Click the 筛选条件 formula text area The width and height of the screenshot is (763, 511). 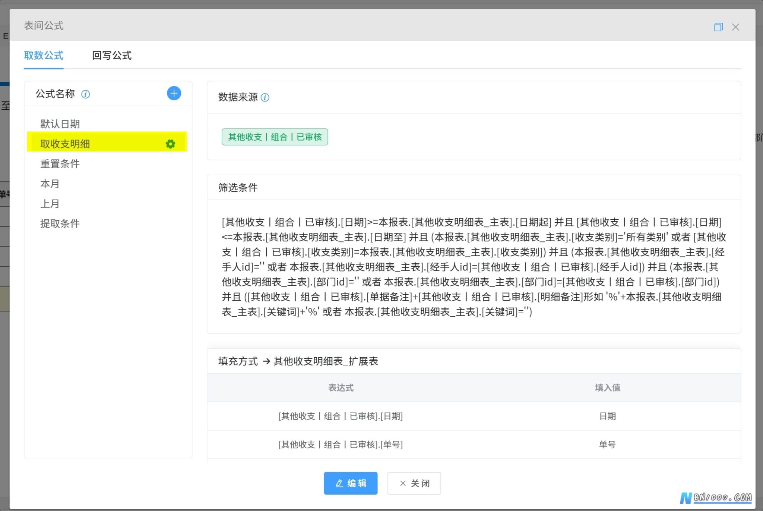coord(474,267)
